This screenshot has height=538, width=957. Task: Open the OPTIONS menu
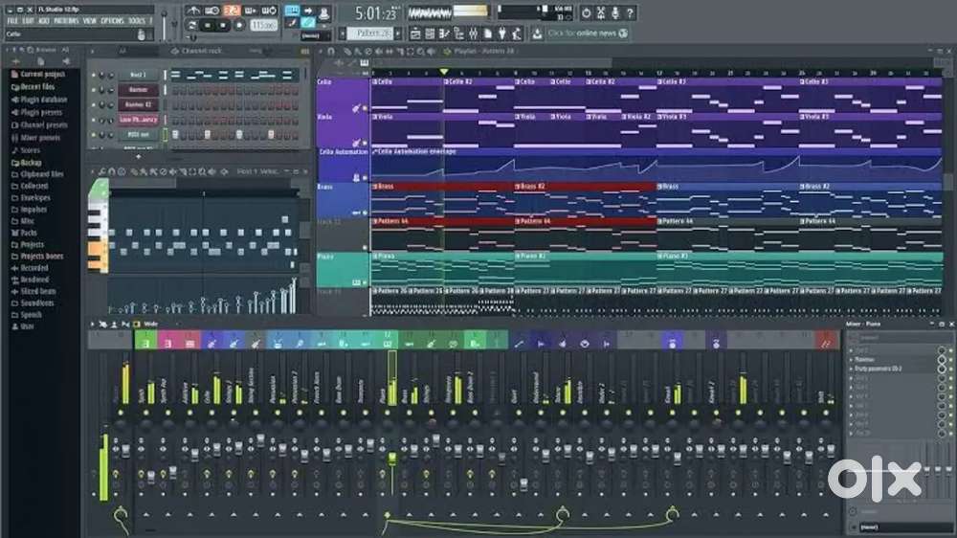(112, 20)
